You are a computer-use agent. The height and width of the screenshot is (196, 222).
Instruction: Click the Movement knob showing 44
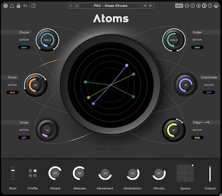[105, 173]
